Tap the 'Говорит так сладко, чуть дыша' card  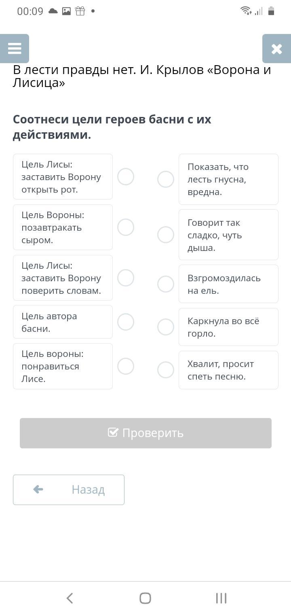(x=228, y=235)
